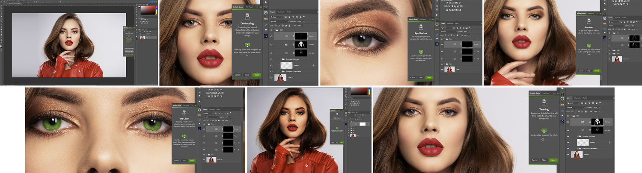Expand Eyes group in Shadows screenshot
642x173 pixels.
pyautogui.click(x=612, y=50)
